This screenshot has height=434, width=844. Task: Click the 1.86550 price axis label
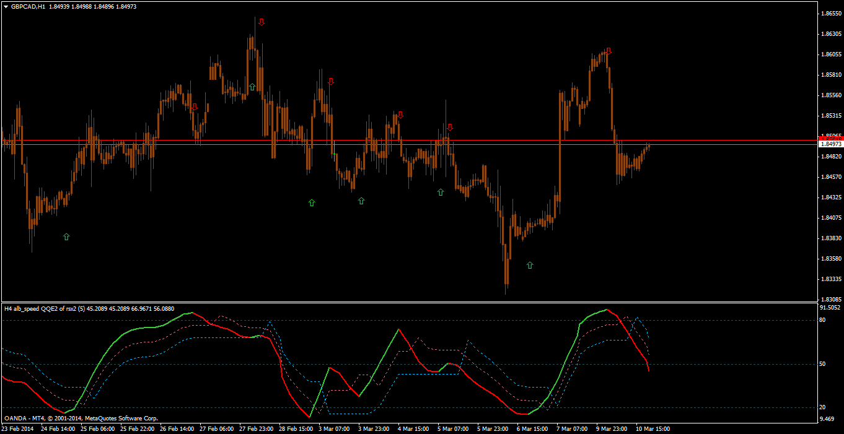[x=830, y=13]
